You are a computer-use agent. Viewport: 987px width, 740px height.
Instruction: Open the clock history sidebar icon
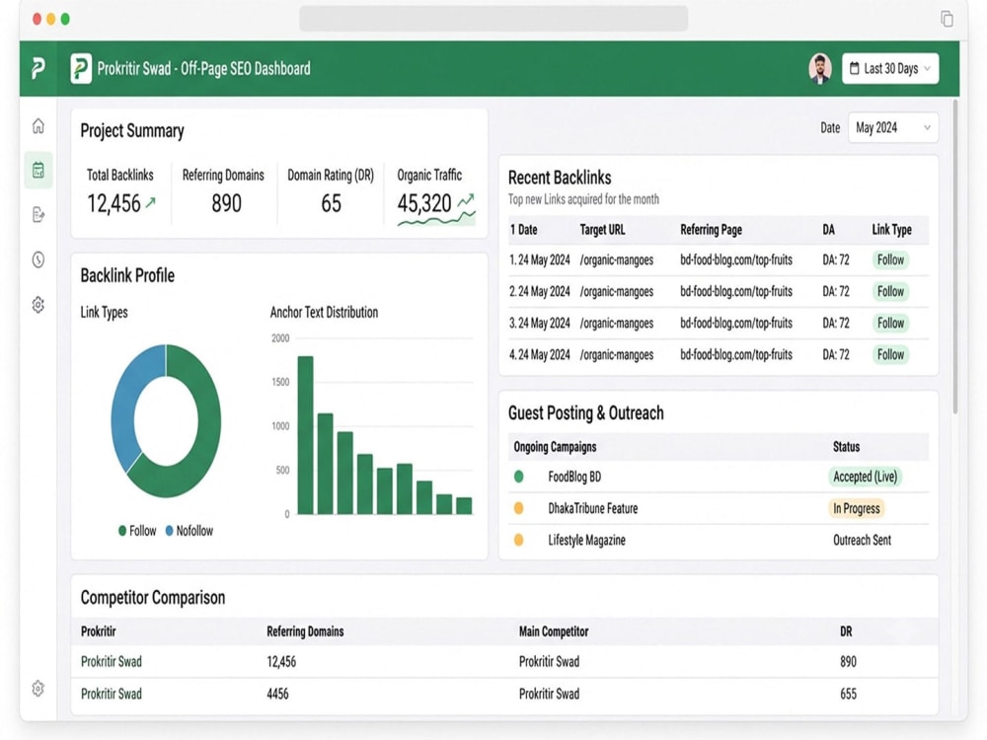click(x=38, y=259)
